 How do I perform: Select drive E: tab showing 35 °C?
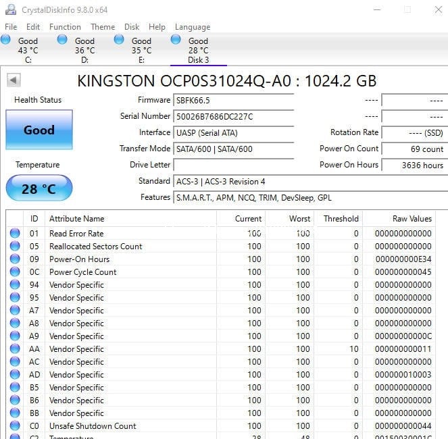point(141,50)
